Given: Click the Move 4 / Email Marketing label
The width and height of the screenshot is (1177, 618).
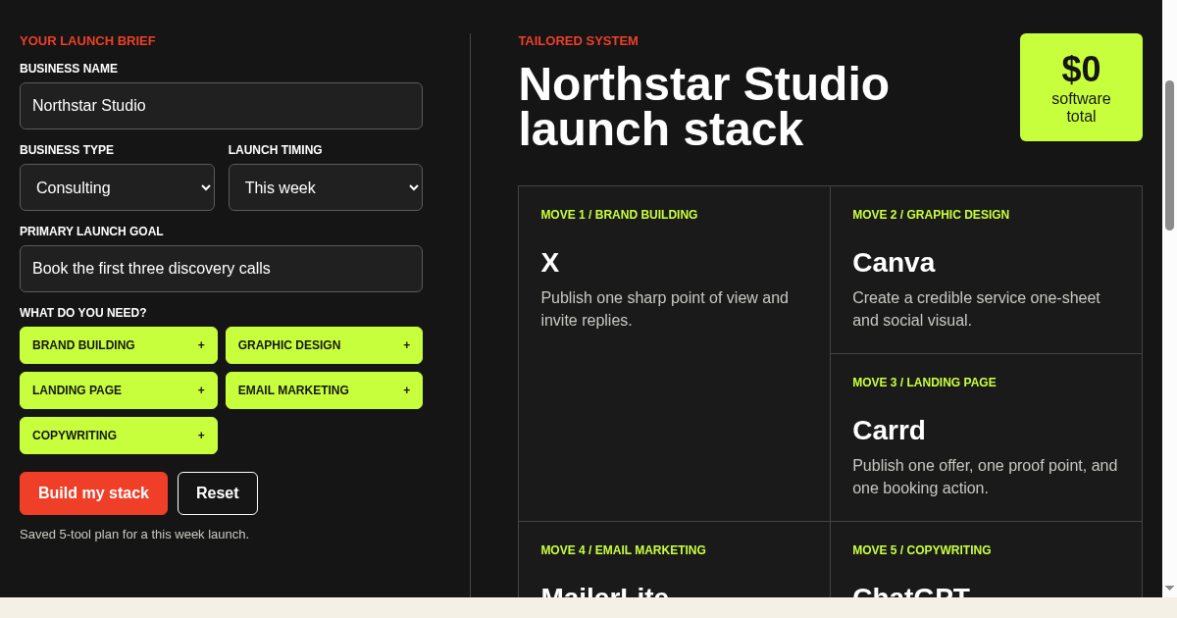Looking at the screenshot, I should (x=623, y=550).
